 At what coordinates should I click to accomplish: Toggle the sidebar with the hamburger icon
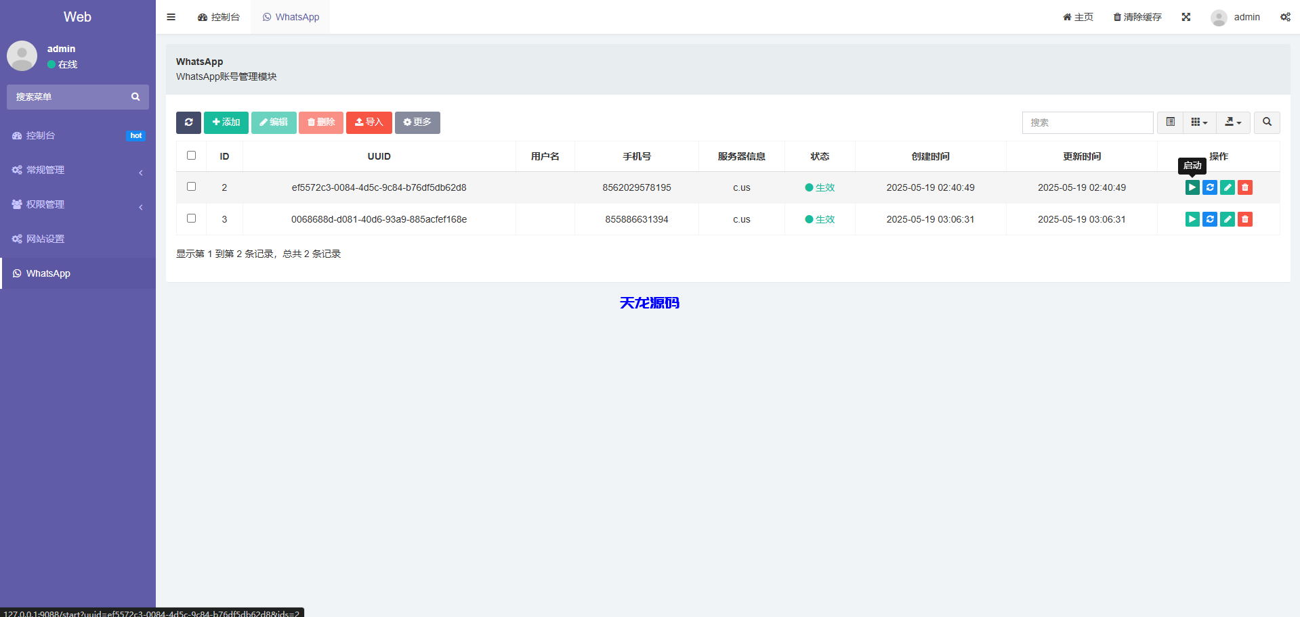tap(171, 17)
